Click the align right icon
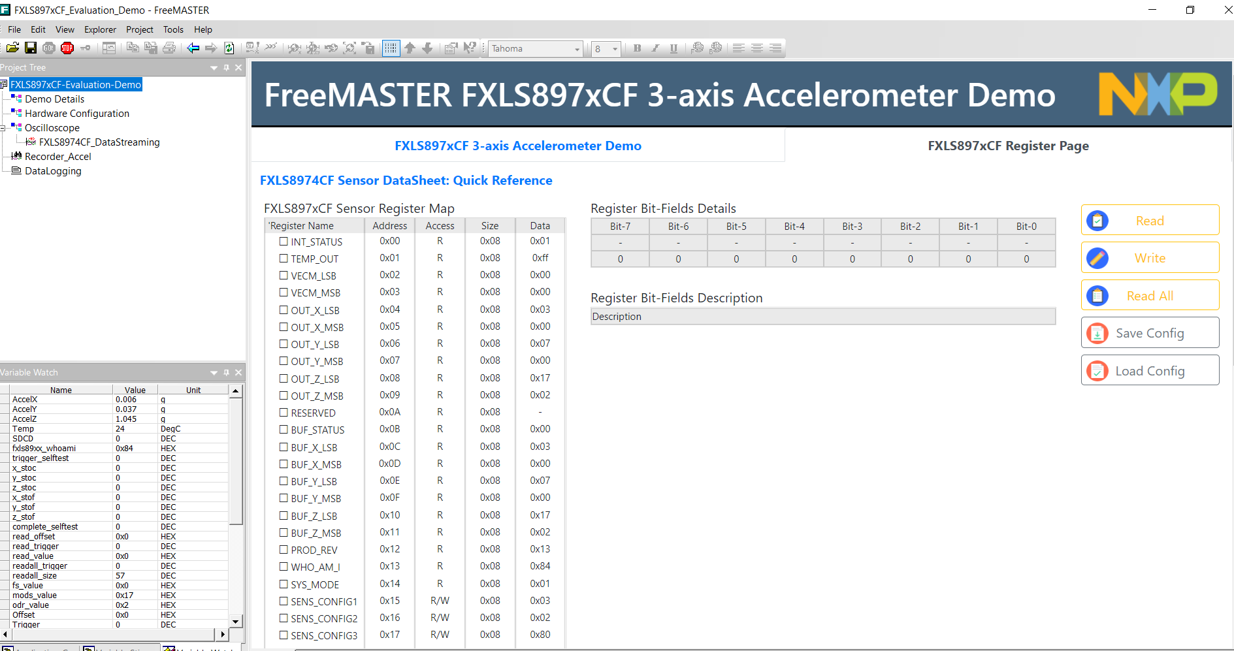 click(775, 48)
